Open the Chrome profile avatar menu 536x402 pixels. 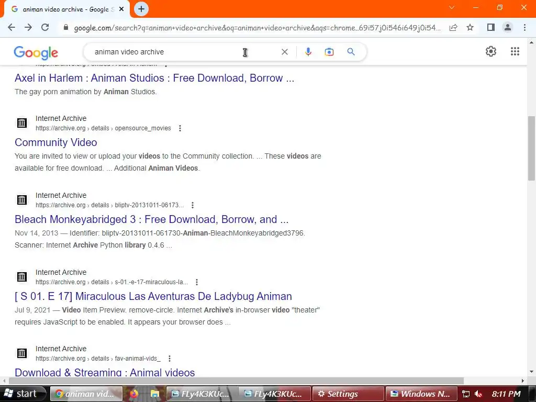508,27
